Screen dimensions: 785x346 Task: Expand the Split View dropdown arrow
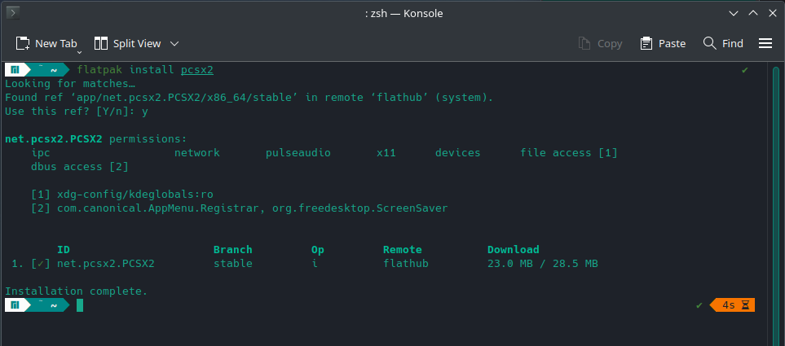pos(174,43)
